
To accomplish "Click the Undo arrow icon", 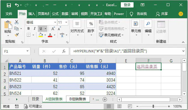I will point(17,5).
